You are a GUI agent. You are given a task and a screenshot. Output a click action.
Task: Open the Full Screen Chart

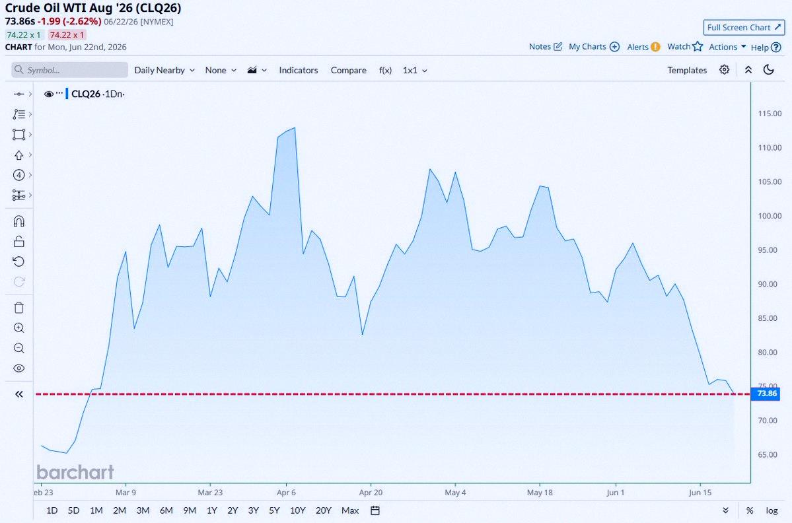(x=744, y=27)
